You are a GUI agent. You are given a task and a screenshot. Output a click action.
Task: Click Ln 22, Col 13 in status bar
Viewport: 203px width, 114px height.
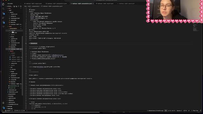coord(171,111)
